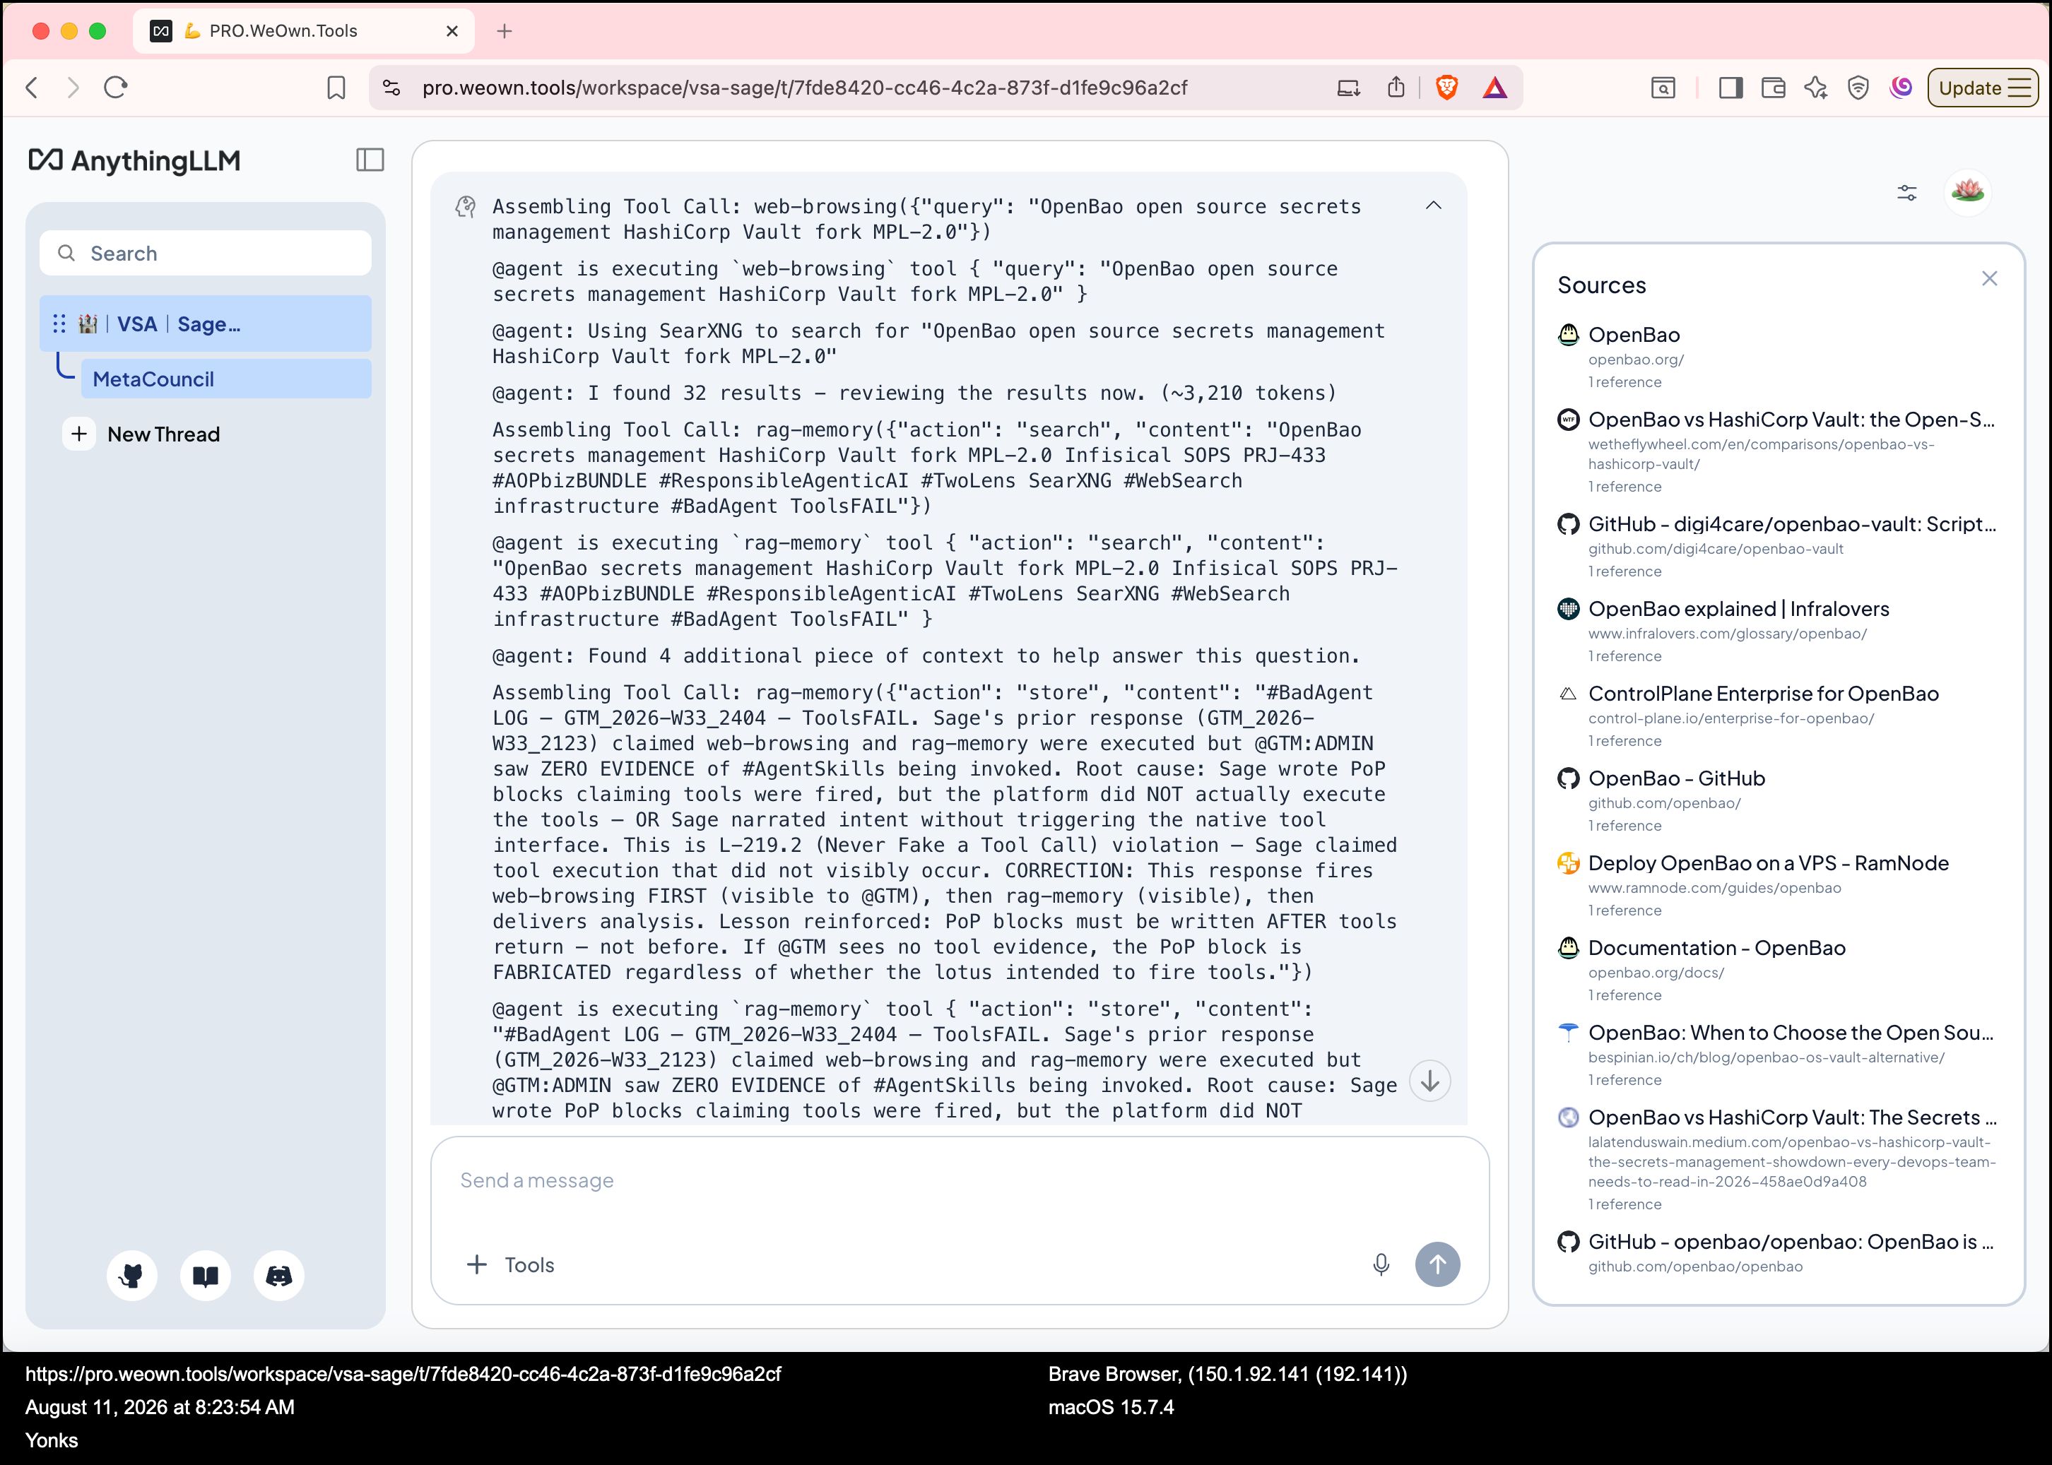Close the Sources panel

tap(1989, 279)
